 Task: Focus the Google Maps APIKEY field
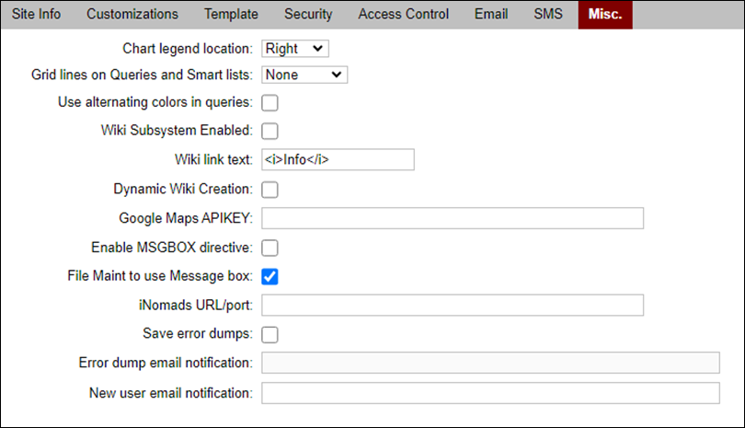point(453,218)
